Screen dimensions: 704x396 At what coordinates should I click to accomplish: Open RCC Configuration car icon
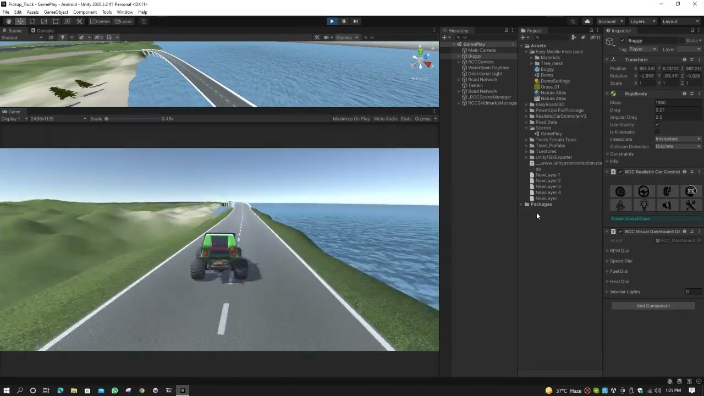point(691,191)
